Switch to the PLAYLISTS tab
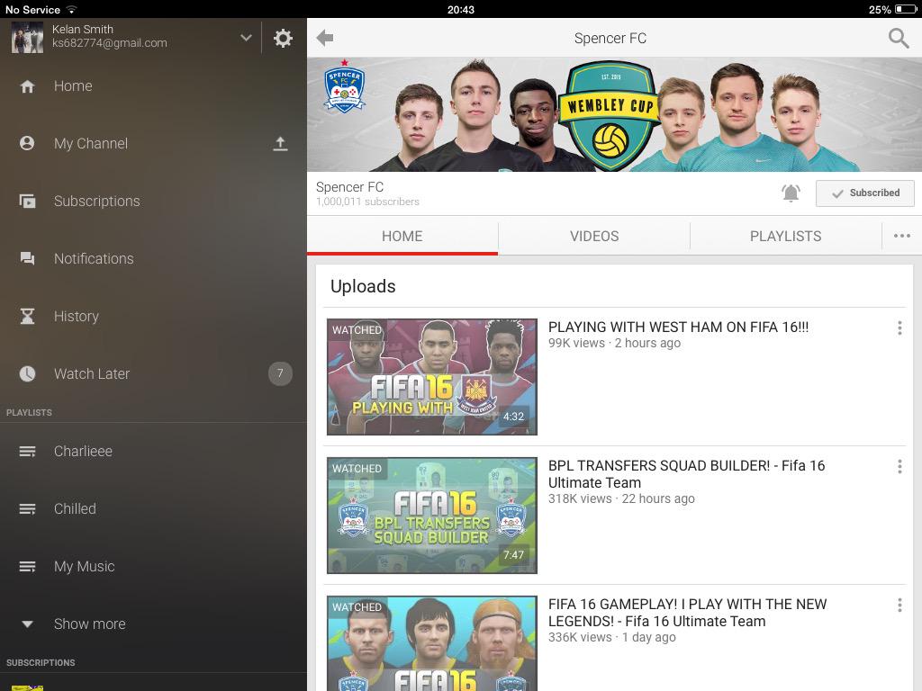This screenshot has height=691, width=922. click(785, 237)
